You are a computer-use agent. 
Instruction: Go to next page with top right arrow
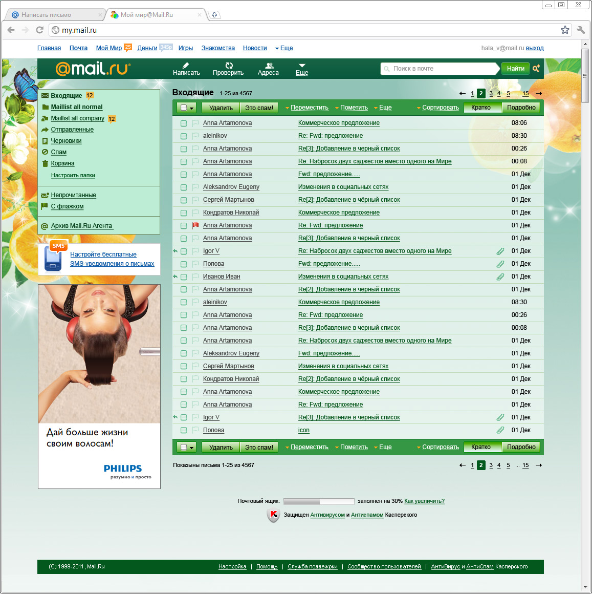point(539,93)
